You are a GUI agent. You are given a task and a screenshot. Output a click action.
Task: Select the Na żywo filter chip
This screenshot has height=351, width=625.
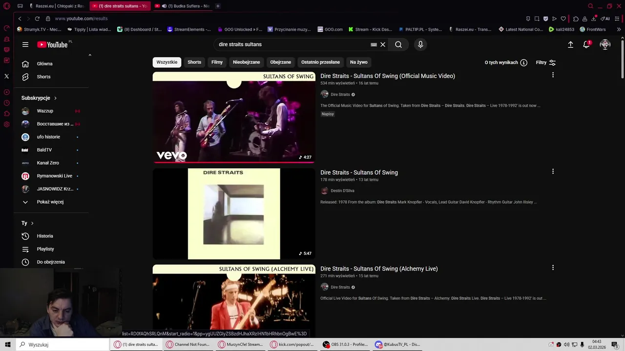click(358, 62)
